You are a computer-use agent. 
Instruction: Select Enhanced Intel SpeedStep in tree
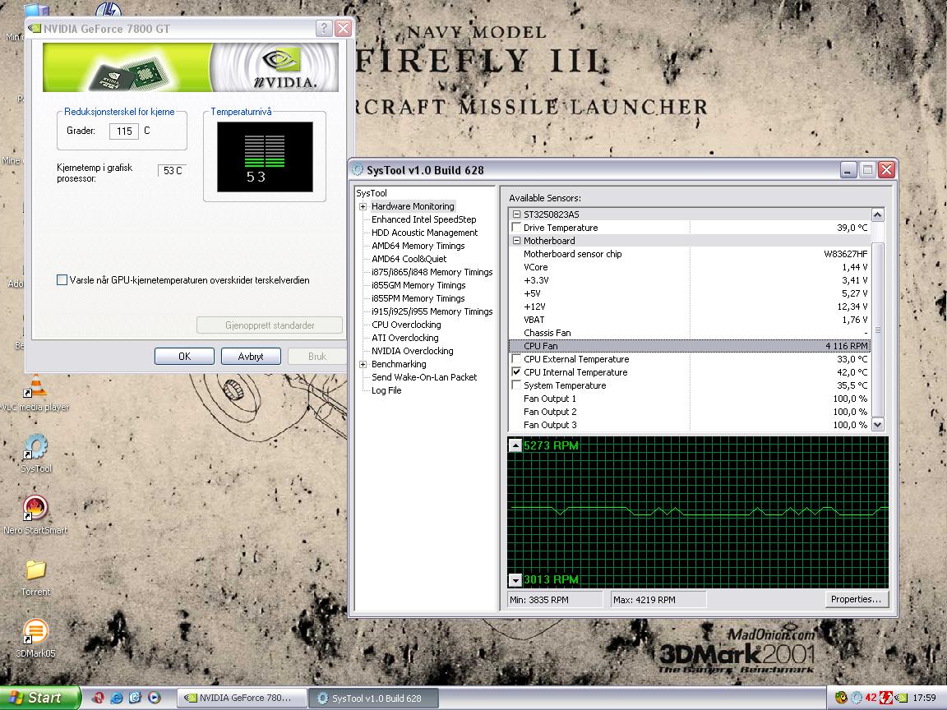coord(423,219)
